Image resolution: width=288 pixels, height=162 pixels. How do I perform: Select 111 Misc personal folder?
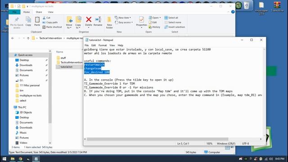click(29, 85)
